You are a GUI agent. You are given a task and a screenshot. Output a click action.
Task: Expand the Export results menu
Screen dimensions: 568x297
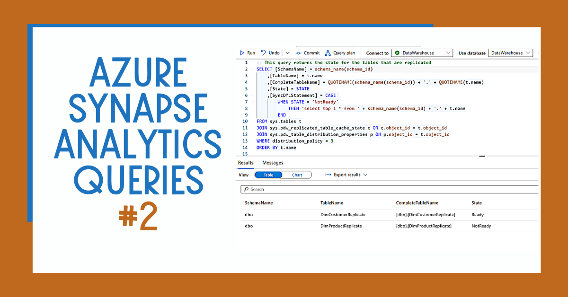[x=346, y=175]
